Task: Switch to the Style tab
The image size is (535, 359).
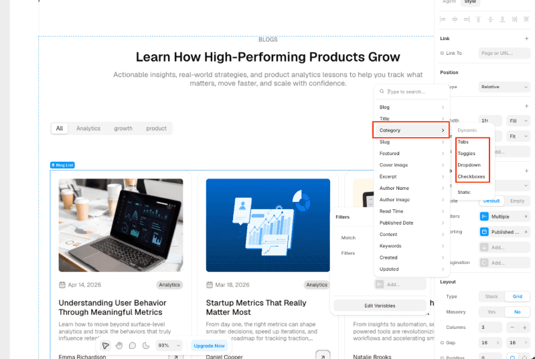Action: pos(470,2)
